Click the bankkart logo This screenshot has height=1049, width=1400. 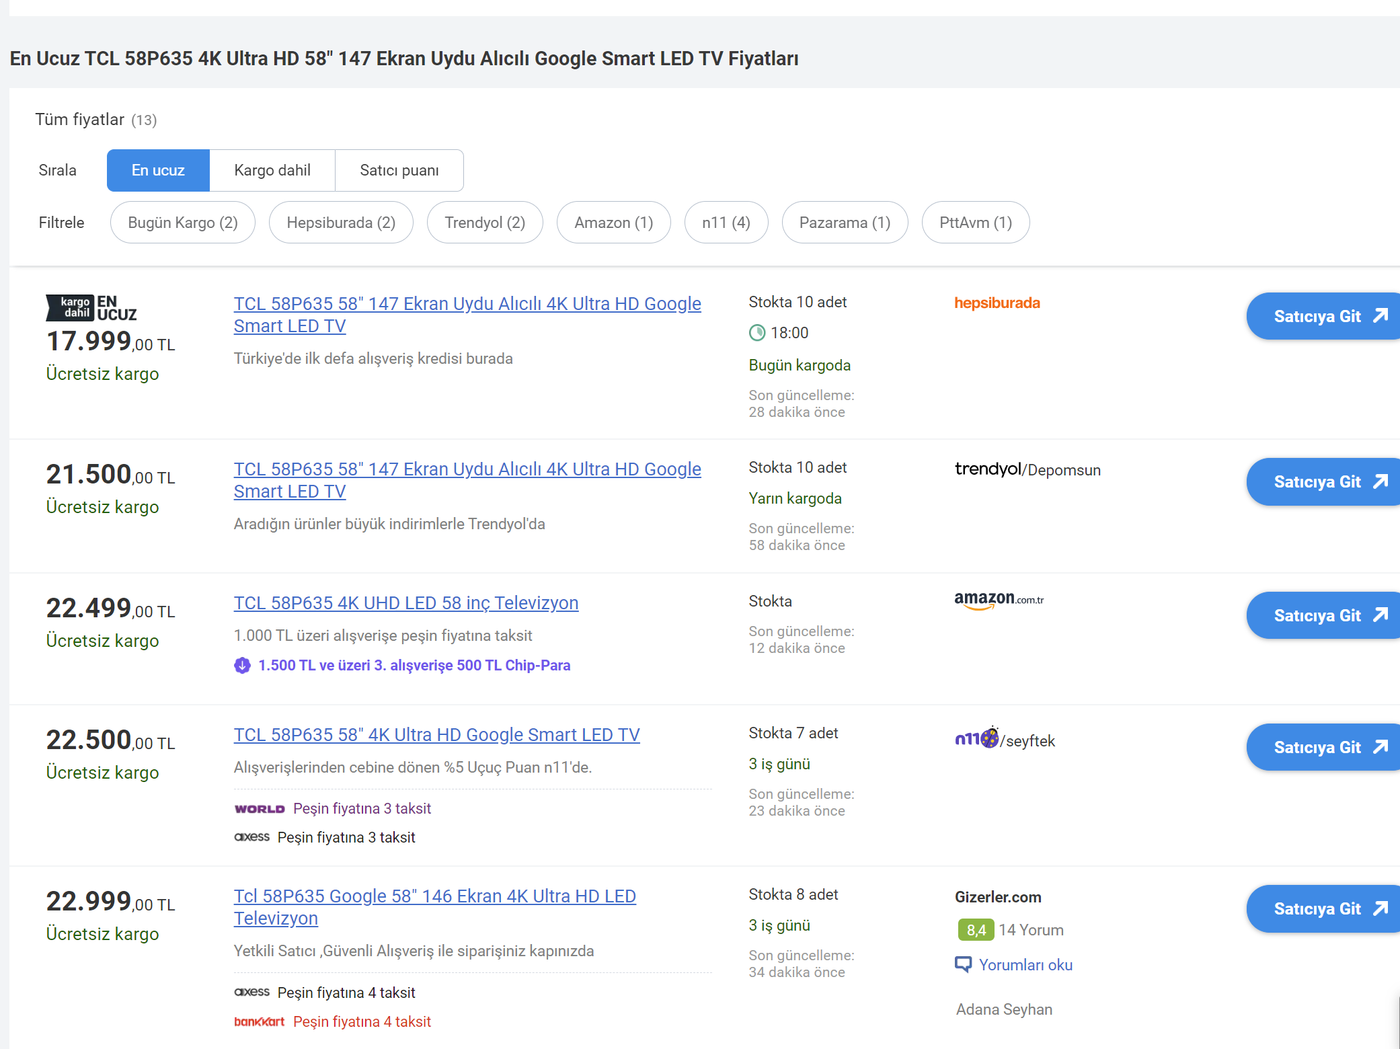[260, 1021]
